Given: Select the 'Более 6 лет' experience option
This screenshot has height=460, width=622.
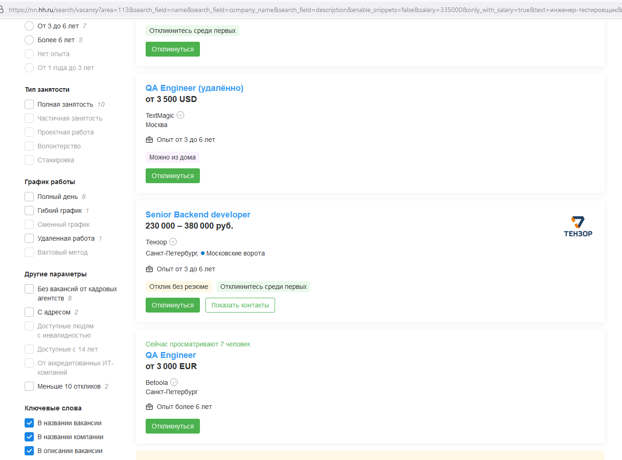Looking at the screenshot, I should click(x=29, y=40).
